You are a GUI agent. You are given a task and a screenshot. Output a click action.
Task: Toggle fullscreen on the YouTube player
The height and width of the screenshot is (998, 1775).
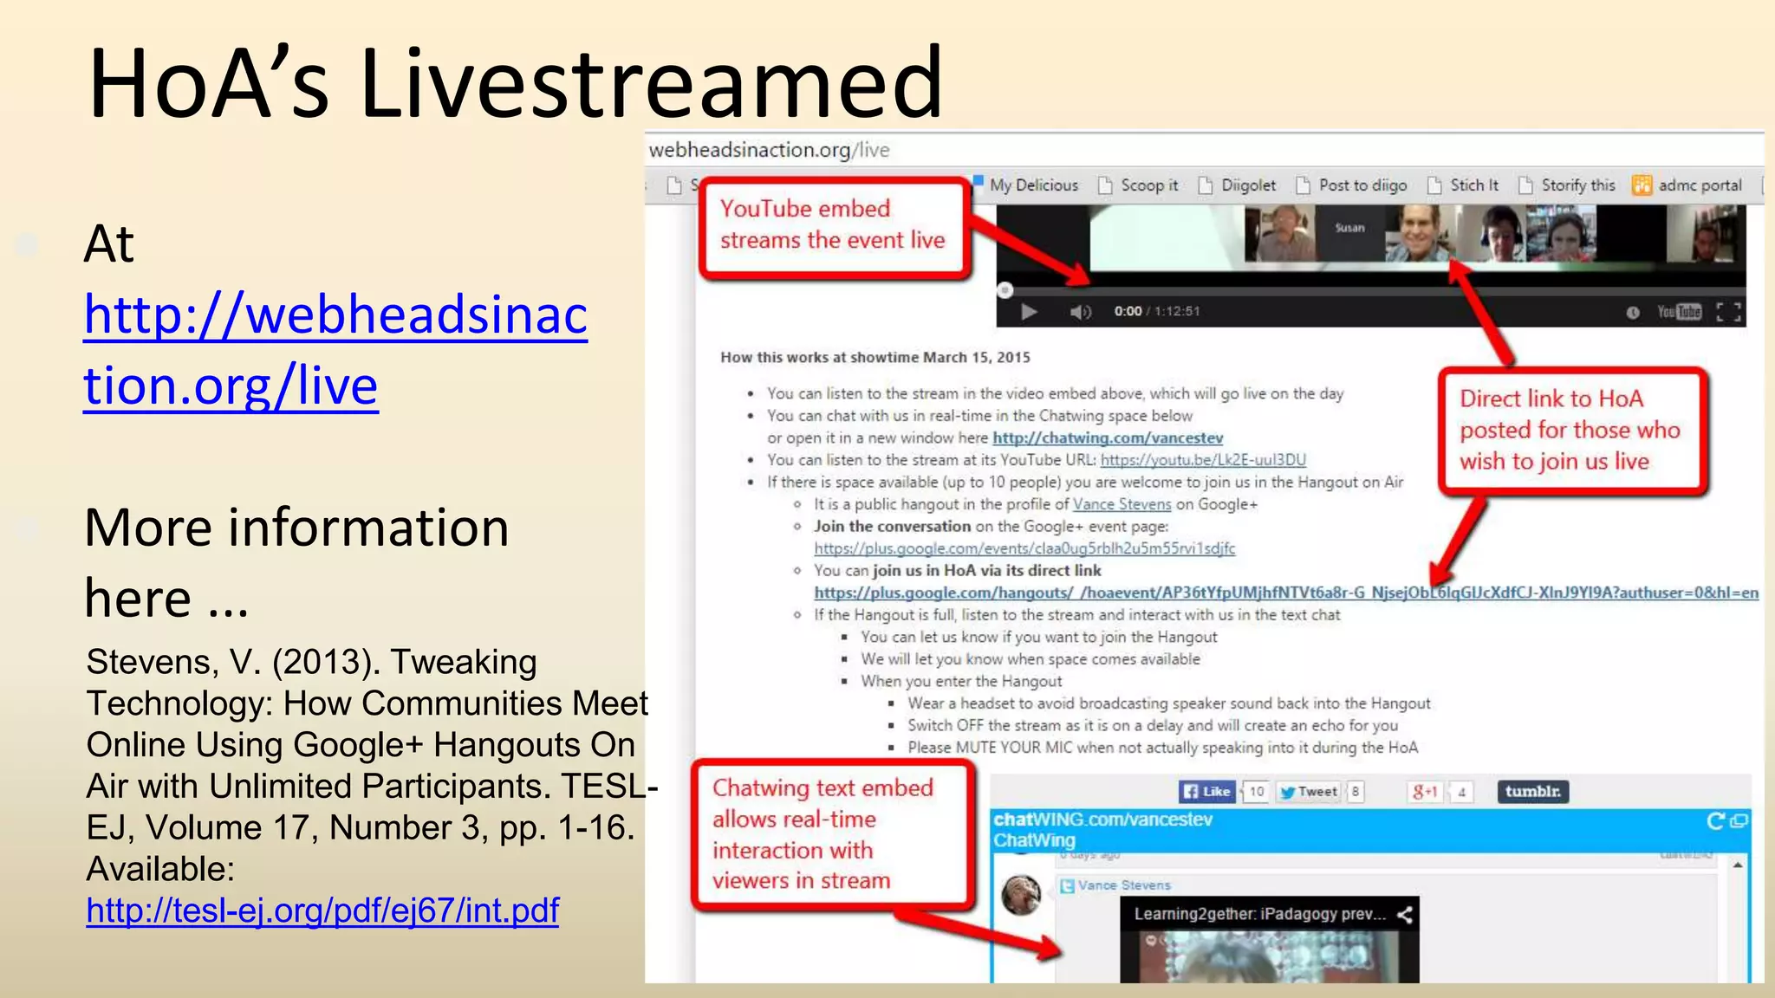click(x=1729, y=312)
